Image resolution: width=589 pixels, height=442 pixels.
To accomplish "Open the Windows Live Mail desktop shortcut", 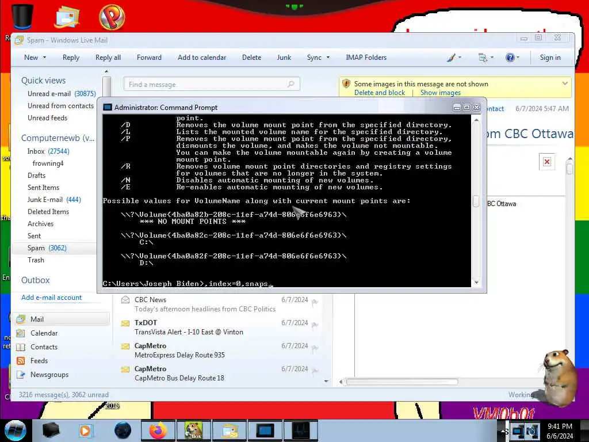I will (67, 16).
